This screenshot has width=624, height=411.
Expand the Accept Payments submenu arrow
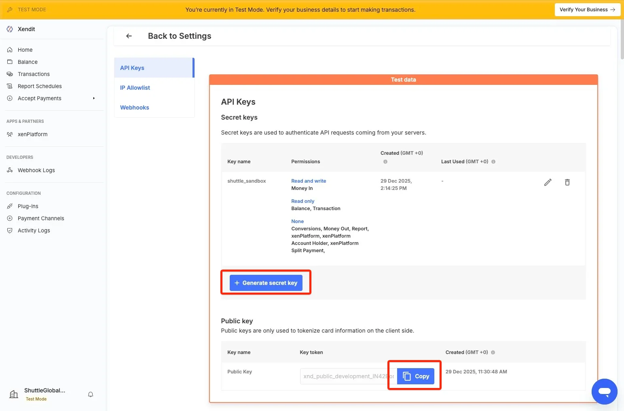point(94,98)
